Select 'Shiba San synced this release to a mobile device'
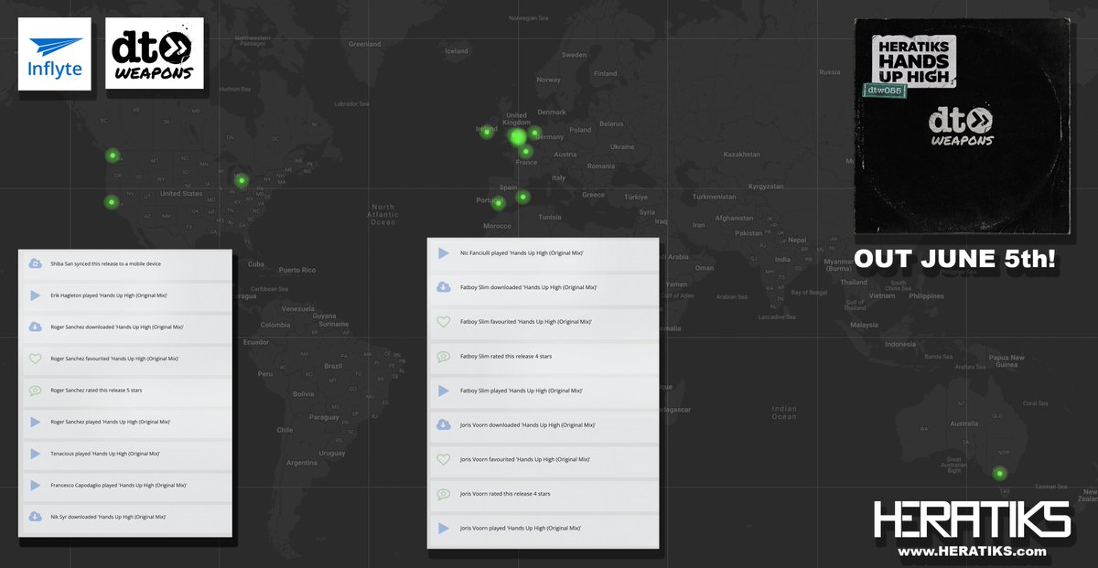 (x=106, y=263)
